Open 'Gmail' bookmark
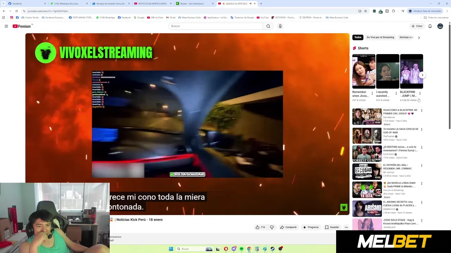The image size is (451, 253). point(171,18)
